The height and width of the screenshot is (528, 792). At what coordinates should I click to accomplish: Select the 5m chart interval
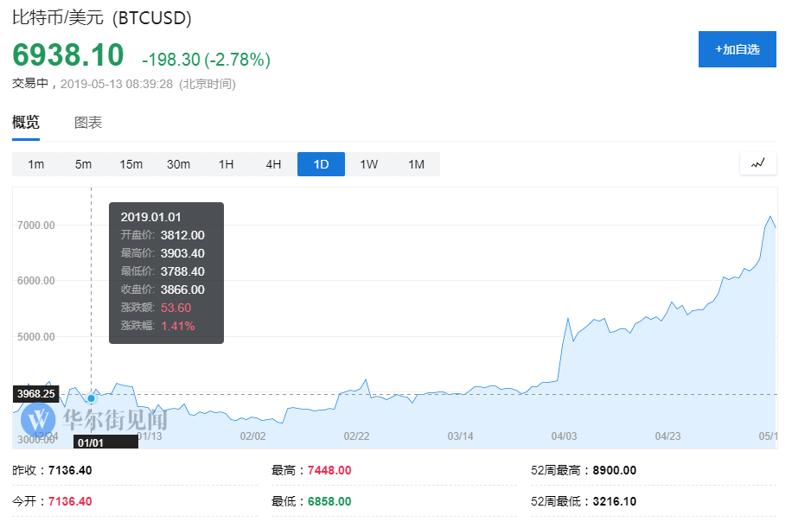click(83, 164)
